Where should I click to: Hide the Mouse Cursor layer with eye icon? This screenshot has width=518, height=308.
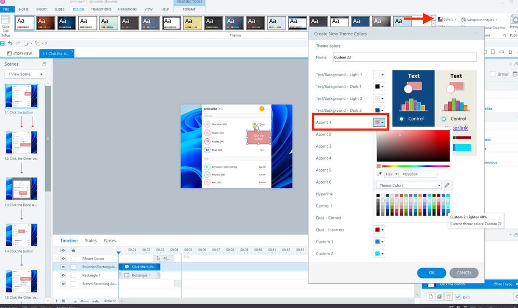pyautogui.click(x=63, y=258)
